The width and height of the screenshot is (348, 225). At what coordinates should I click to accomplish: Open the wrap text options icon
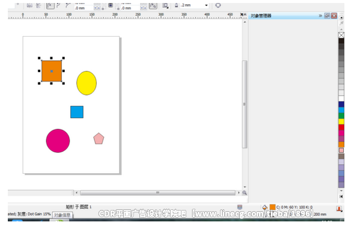pos(165,5)
